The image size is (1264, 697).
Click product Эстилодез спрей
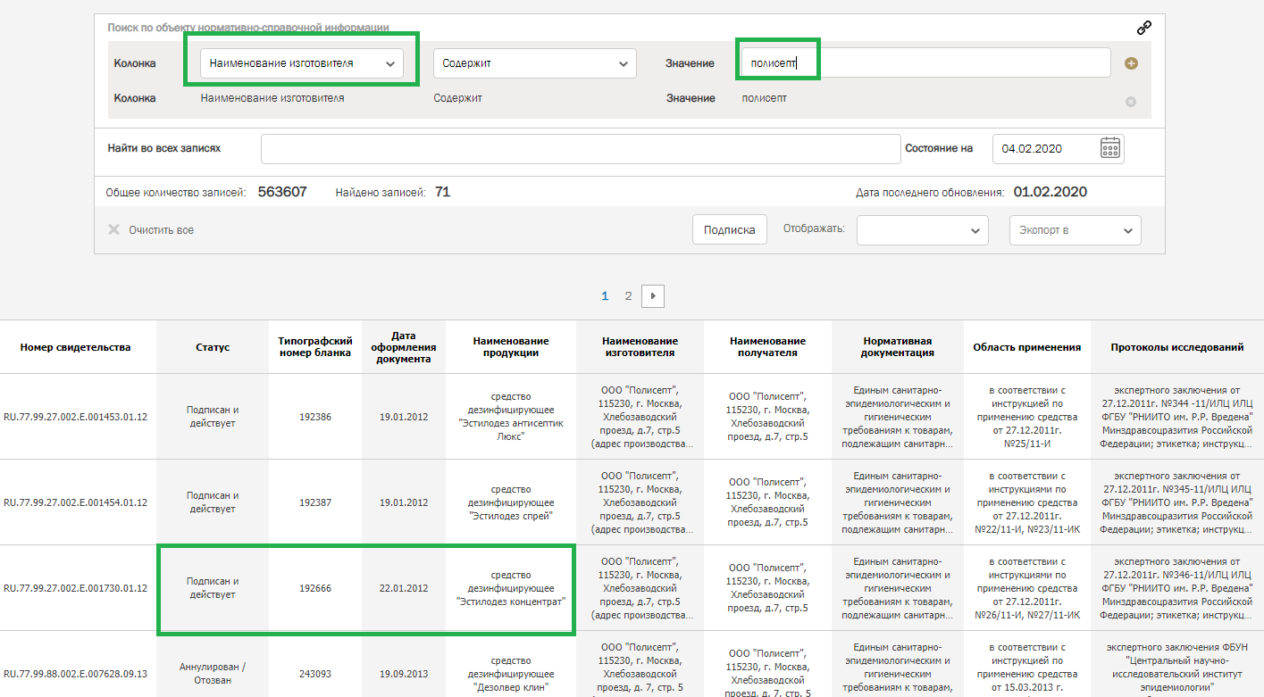pyautogui.click(x=511, y=502)
